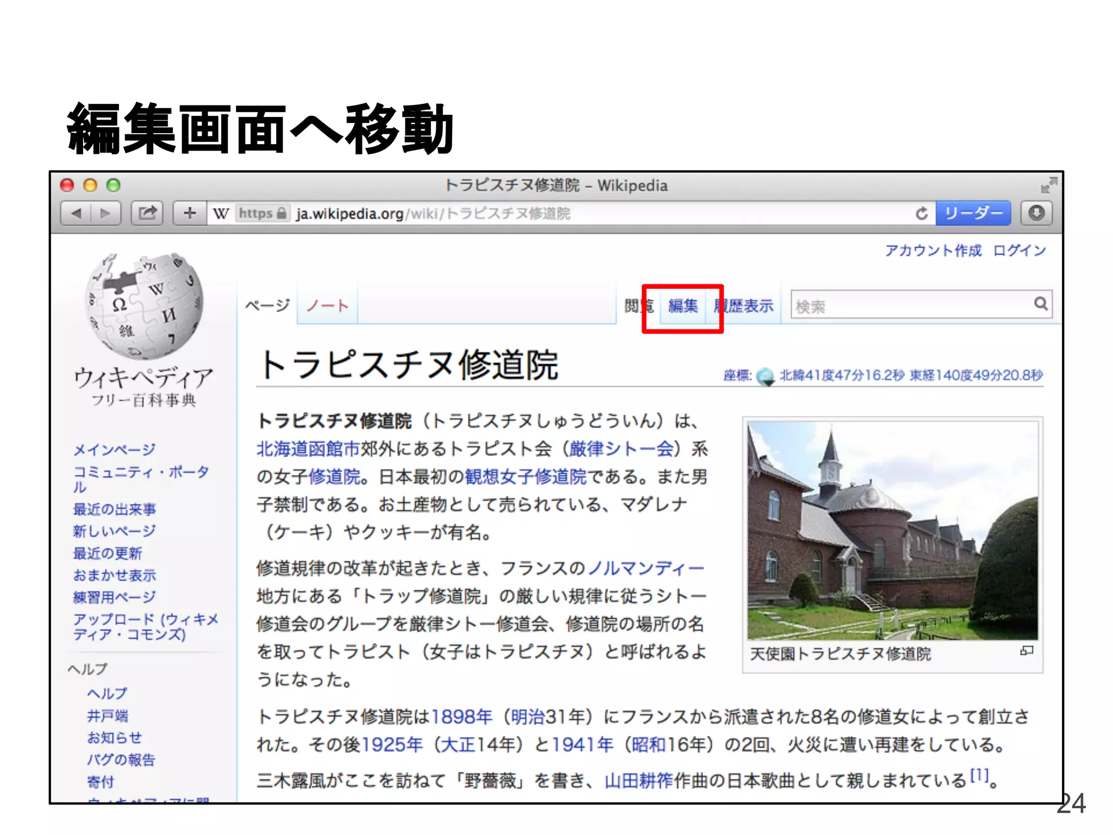Click the 北緯41度47分16.2秒 coordinates link
The width and height of the screenshot is (1113, 835).
(x=842, y=376)
